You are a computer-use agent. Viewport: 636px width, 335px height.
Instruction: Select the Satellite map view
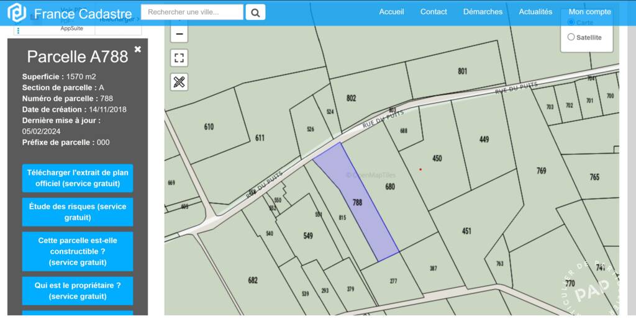tap(571, 37)
